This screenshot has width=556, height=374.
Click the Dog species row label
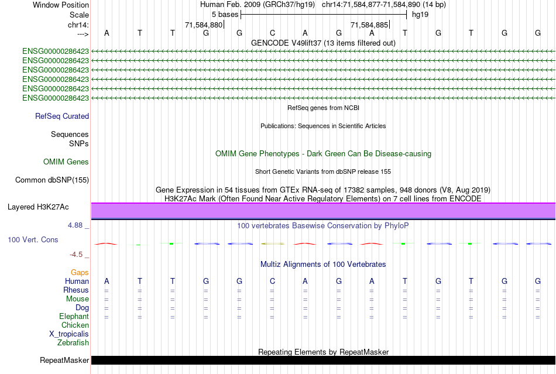pyautogui.click(x=82, y=308)
